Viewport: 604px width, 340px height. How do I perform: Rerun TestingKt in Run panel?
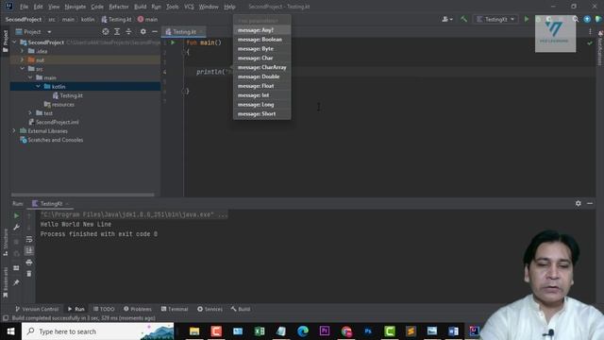(17, 215)
